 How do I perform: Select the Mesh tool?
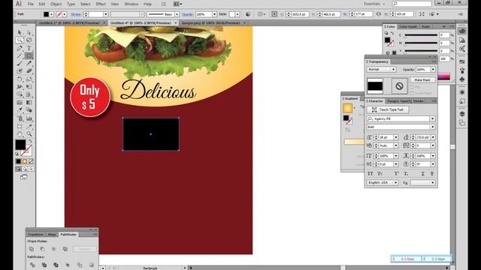point(20,103)
